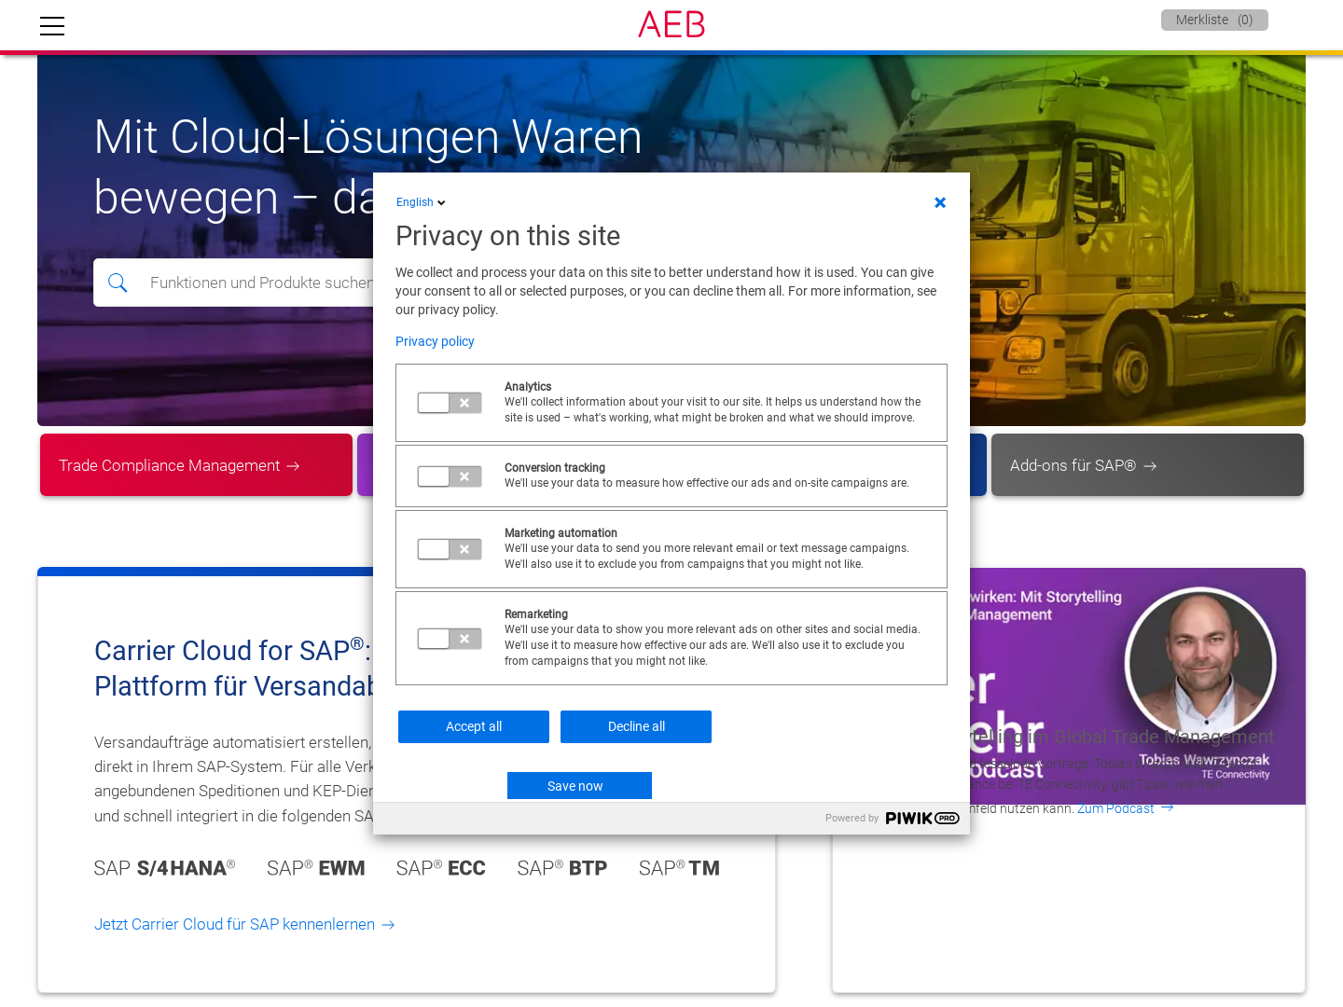Follow Jetzt Carrier Cloud für SAP kennenlernen link
This screenshot has width=1343, height=1007.
tap(244, 924)
